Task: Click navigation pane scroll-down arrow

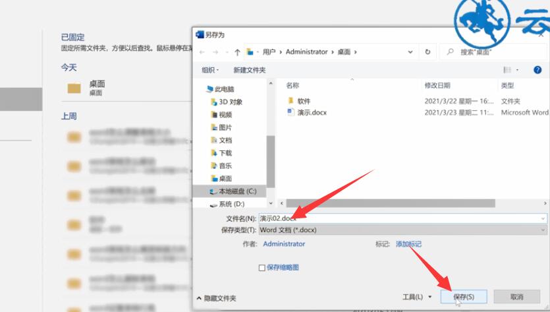Action: [x=271, y=203]
